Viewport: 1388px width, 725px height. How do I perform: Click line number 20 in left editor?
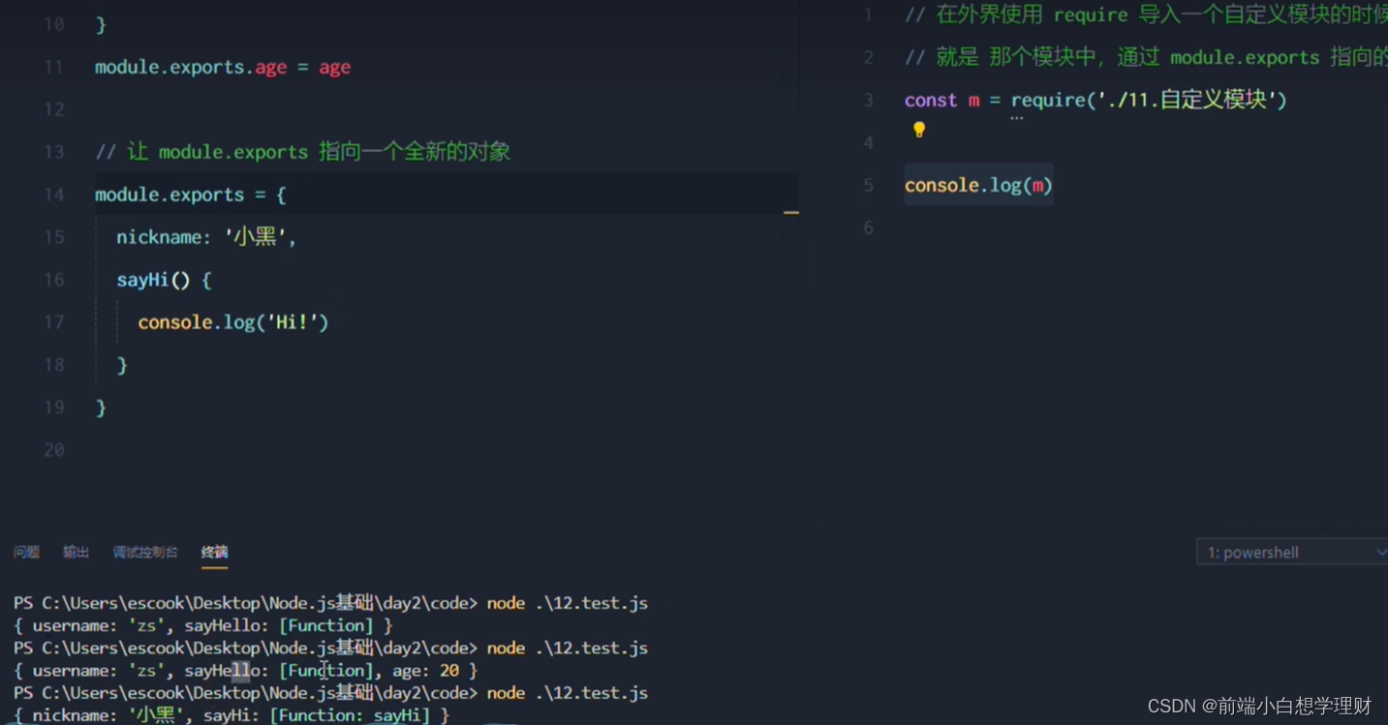point(53,450)
